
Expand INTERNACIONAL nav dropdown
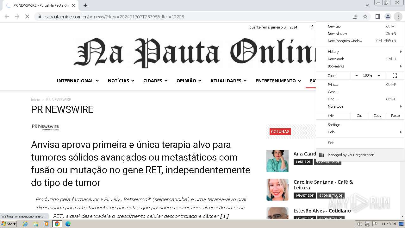tap(78, 81)
